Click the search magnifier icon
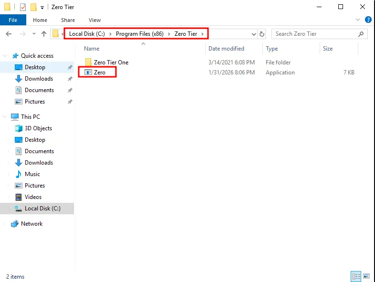 click(x=361, y=34)
